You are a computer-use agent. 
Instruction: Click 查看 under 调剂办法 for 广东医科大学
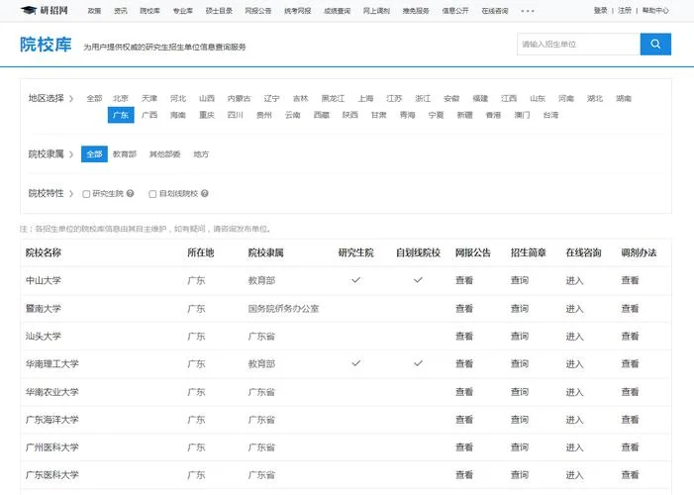tap(631, 475)
